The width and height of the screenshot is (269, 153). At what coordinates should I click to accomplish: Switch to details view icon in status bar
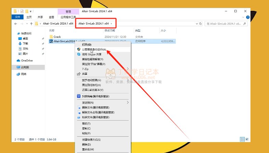click(x=242, y=139)
